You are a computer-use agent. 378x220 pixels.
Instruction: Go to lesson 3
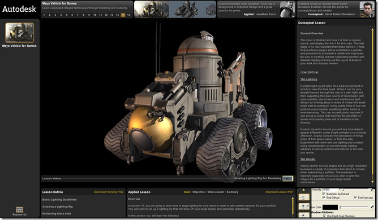click(x=55, y=15)
